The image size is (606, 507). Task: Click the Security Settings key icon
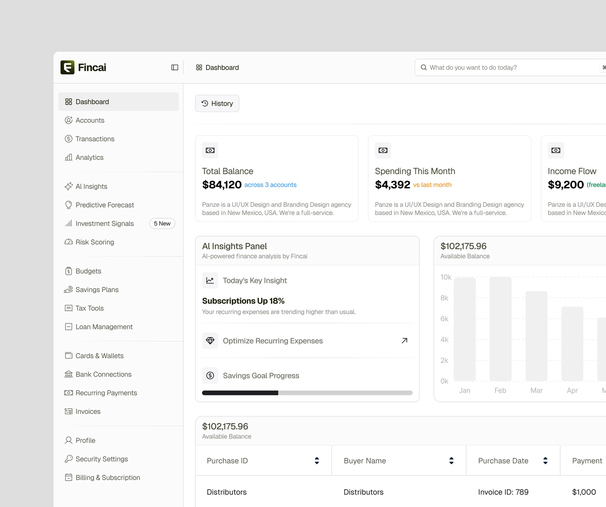[x=69, y=459]
